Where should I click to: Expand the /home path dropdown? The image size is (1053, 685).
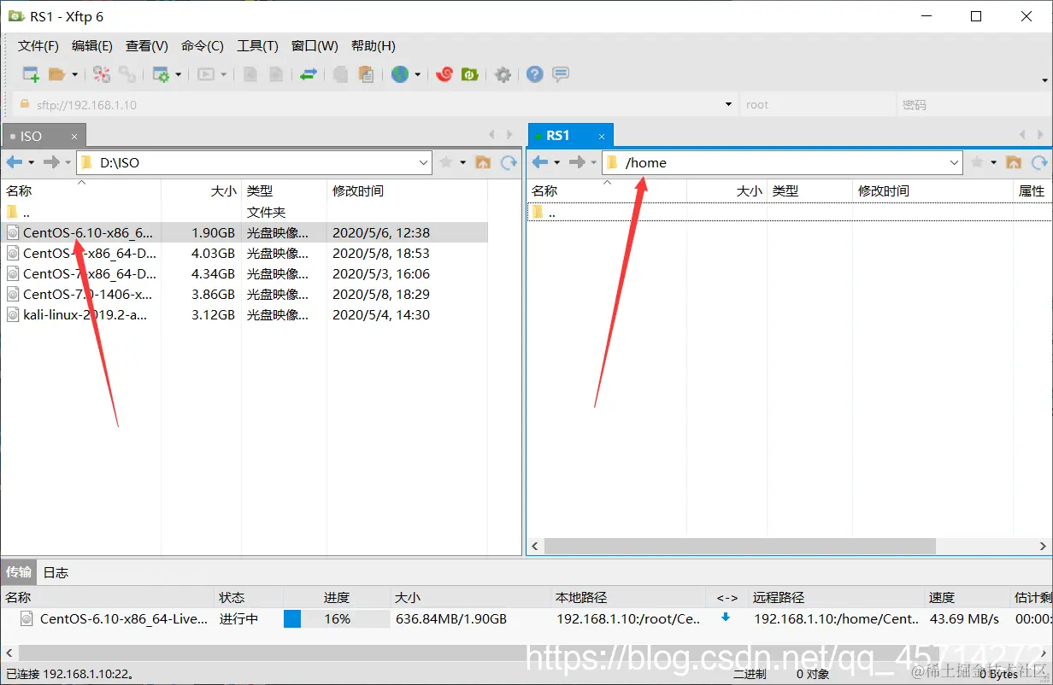(955, 162)
